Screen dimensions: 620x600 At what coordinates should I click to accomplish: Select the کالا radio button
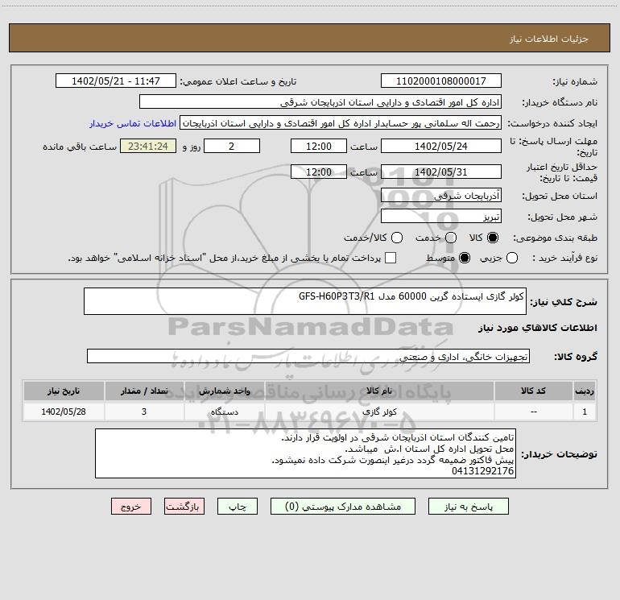point(493,238)
